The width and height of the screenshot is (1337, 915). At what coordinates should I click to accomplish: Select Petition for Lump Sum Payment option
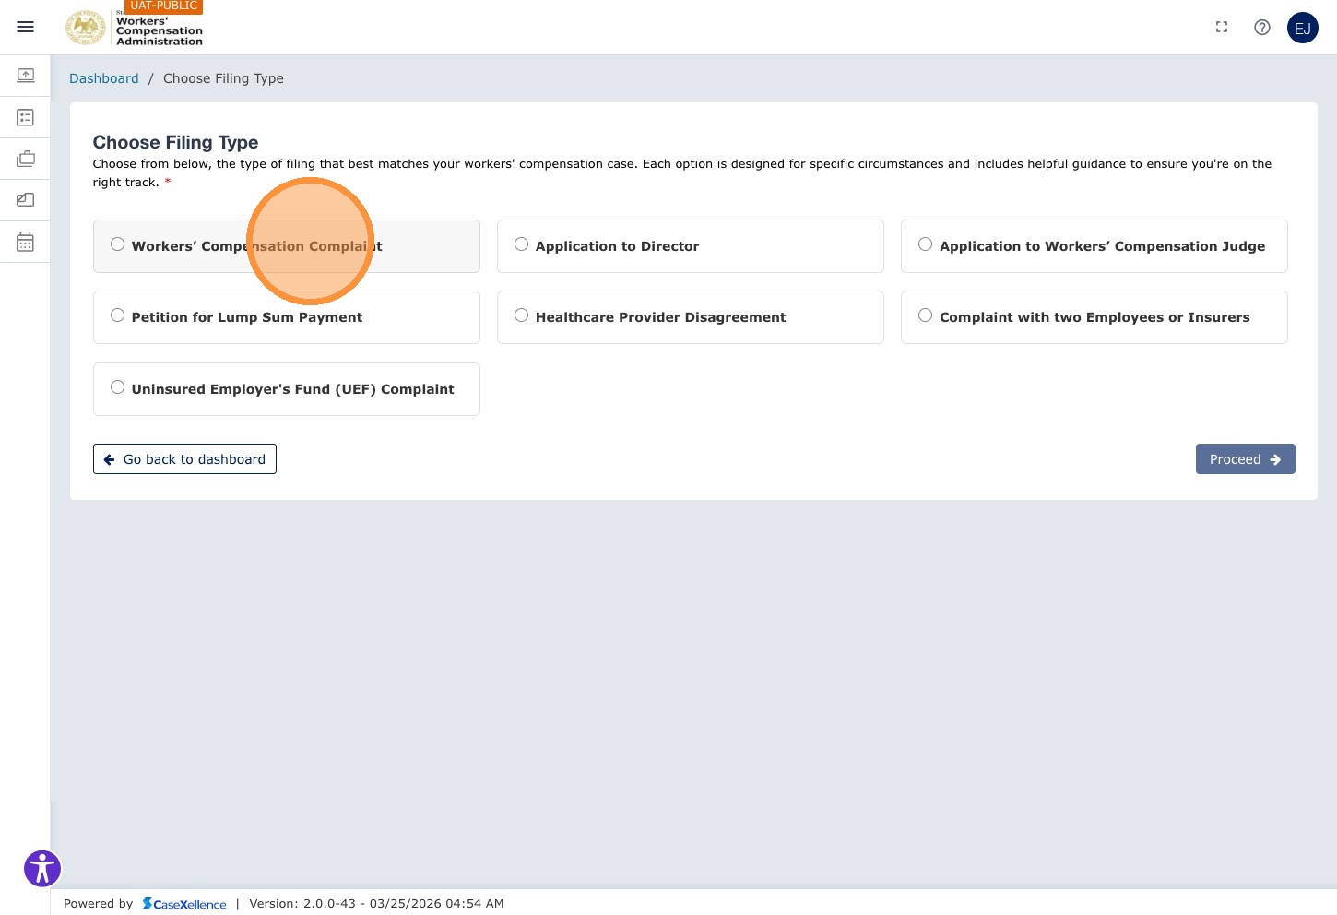(x=286, y=317)
